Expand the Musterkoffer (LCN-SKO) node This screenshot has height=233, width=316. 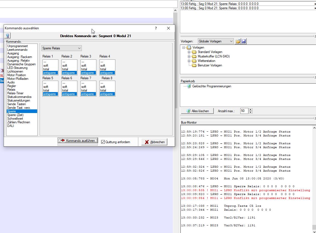click(x=189, y=56)
